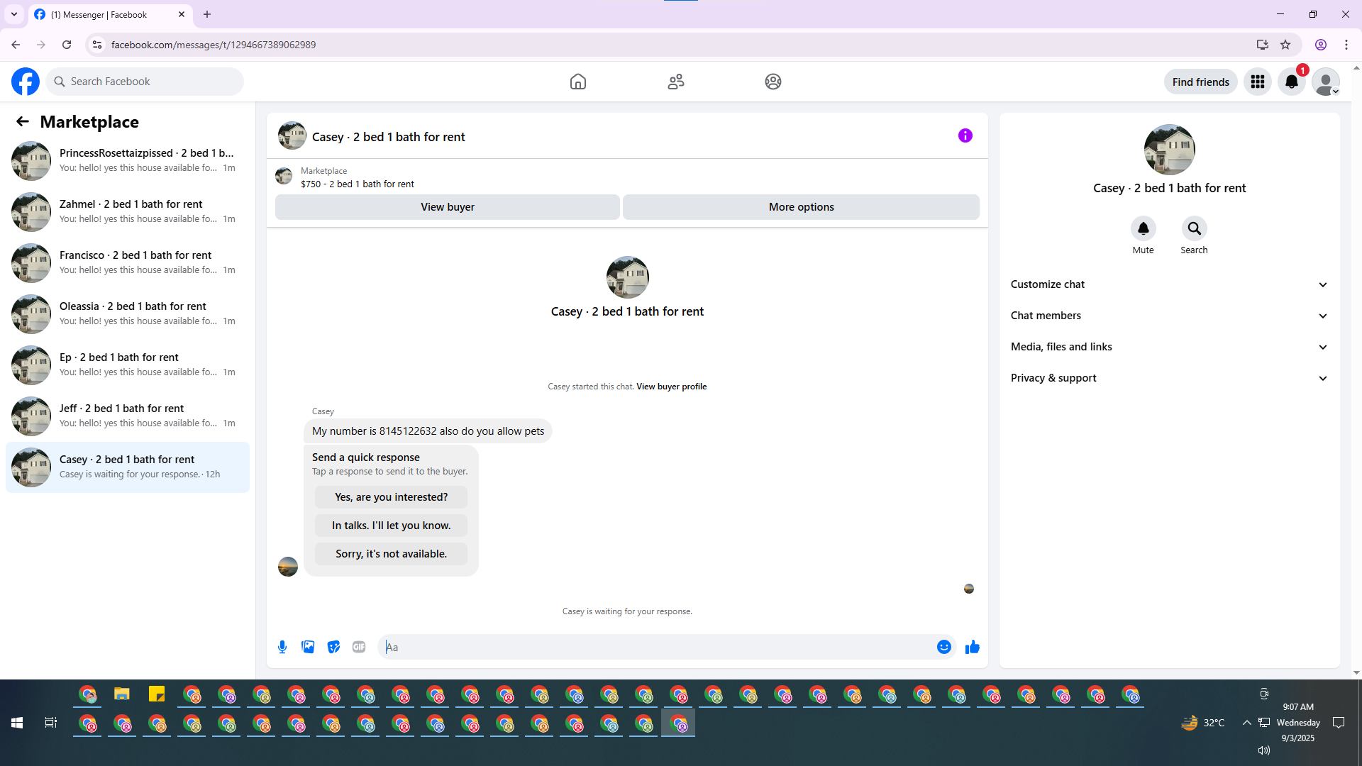Open weather widget showing 32°C

coord(1203,723)
